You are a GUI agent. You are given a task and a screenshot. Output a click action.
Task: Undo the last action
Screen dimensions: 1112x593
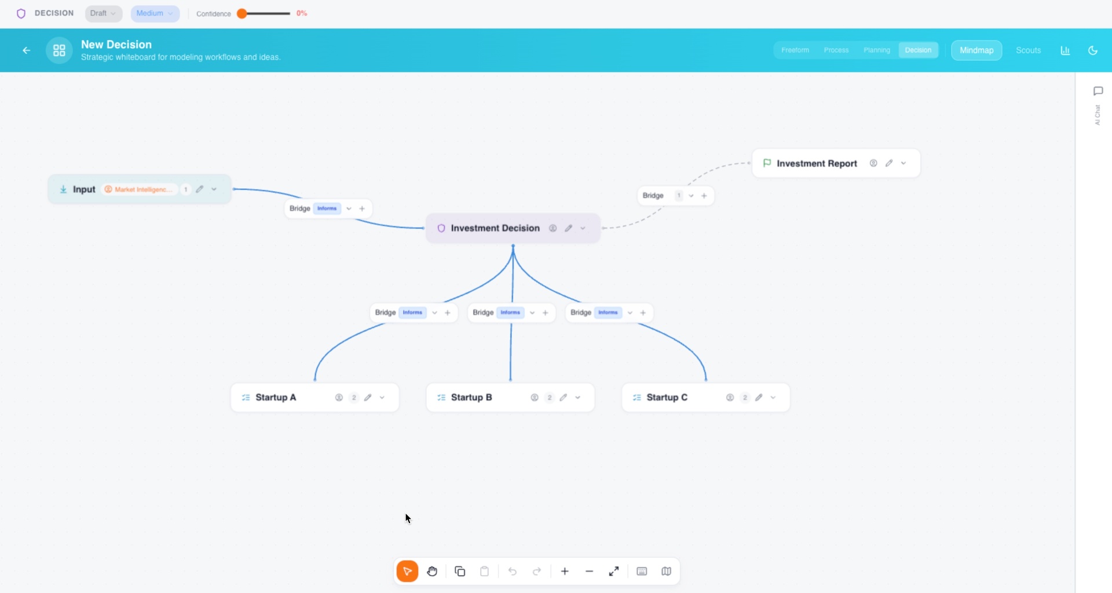point(513,572)
